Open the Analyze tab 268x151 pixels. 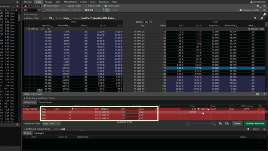coord(48,2)
